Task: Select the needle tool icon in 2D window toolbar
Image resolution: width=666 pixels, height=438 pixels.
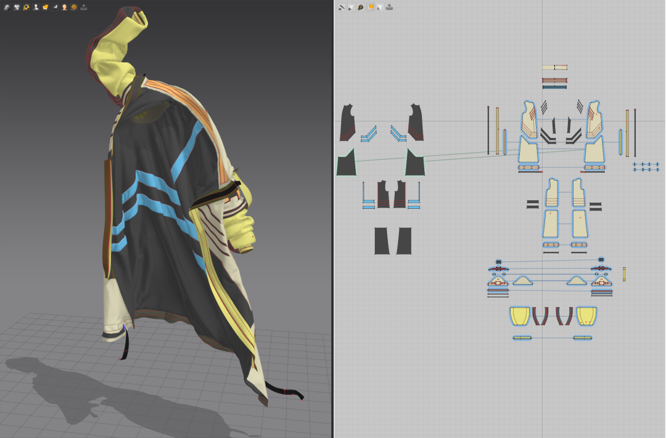Action: click(x=342, y=7)
